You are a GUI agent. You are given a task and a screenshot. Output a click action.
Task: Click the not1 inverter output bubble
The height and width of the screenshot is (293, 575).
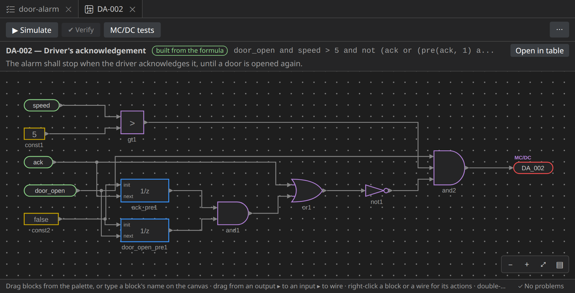click(x=386, y=190)
